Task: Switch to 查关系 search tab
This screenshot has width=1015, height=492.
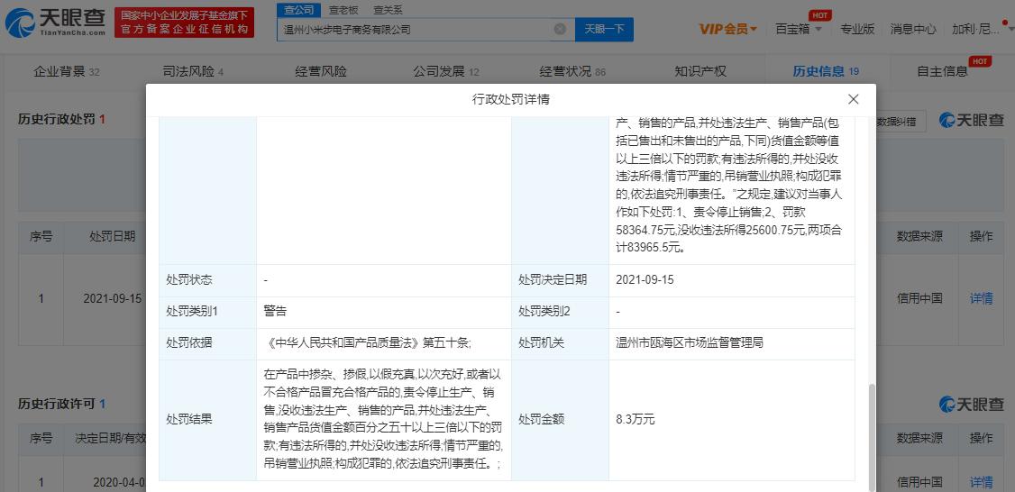Action: (388, 10)
